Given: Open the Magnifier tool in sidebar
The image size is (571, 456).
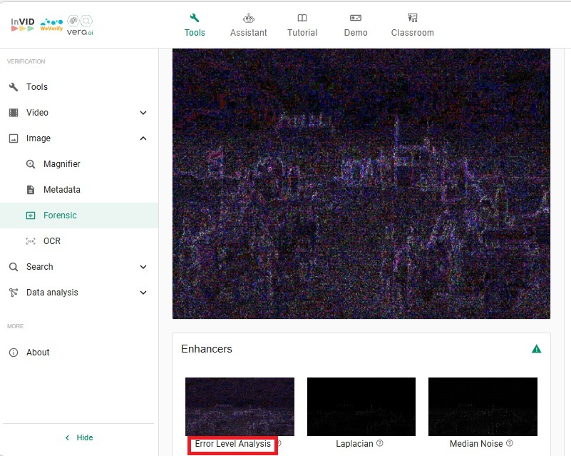Looking at the screenshot, I should pos(61,164).
